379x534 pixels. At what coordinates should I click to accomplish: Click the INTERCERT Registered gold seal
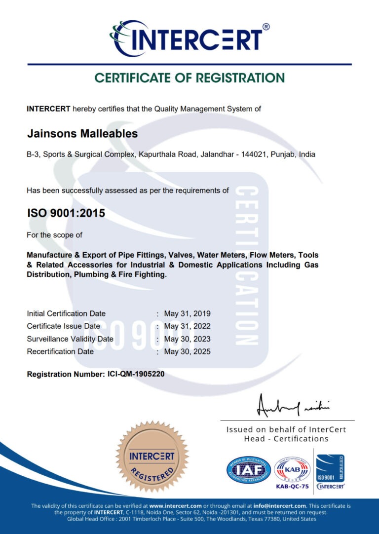click(152, 457)
